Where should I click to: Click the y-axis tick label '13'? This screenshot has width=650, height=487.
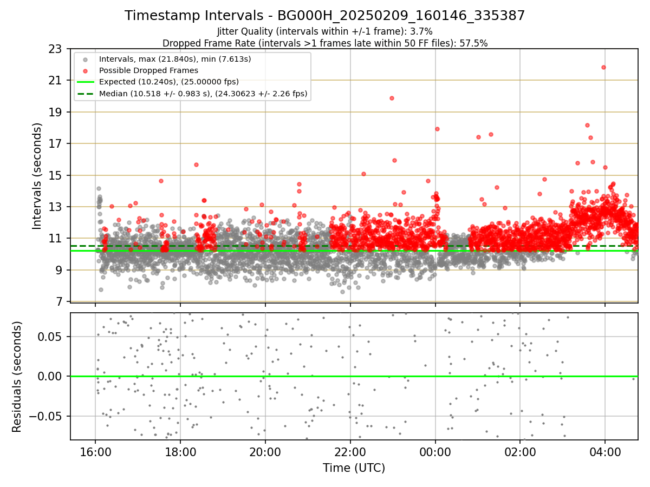(x=55, y=207)
